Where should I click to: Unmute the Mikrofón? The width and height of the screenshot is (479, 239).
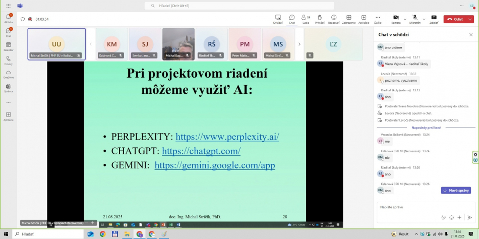[414, 19]
